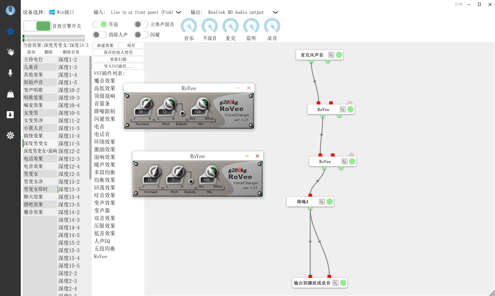Image resolution: width=495 pixels, height=296 pixels.
Task: Toggle the 音效引擎开关 switch
Action: click(37, 26)
